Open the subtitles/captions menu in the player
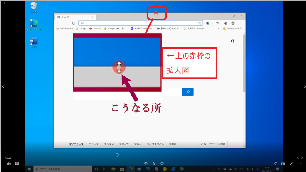This screenshot has height=172, width=306. [x=17, y=164]
